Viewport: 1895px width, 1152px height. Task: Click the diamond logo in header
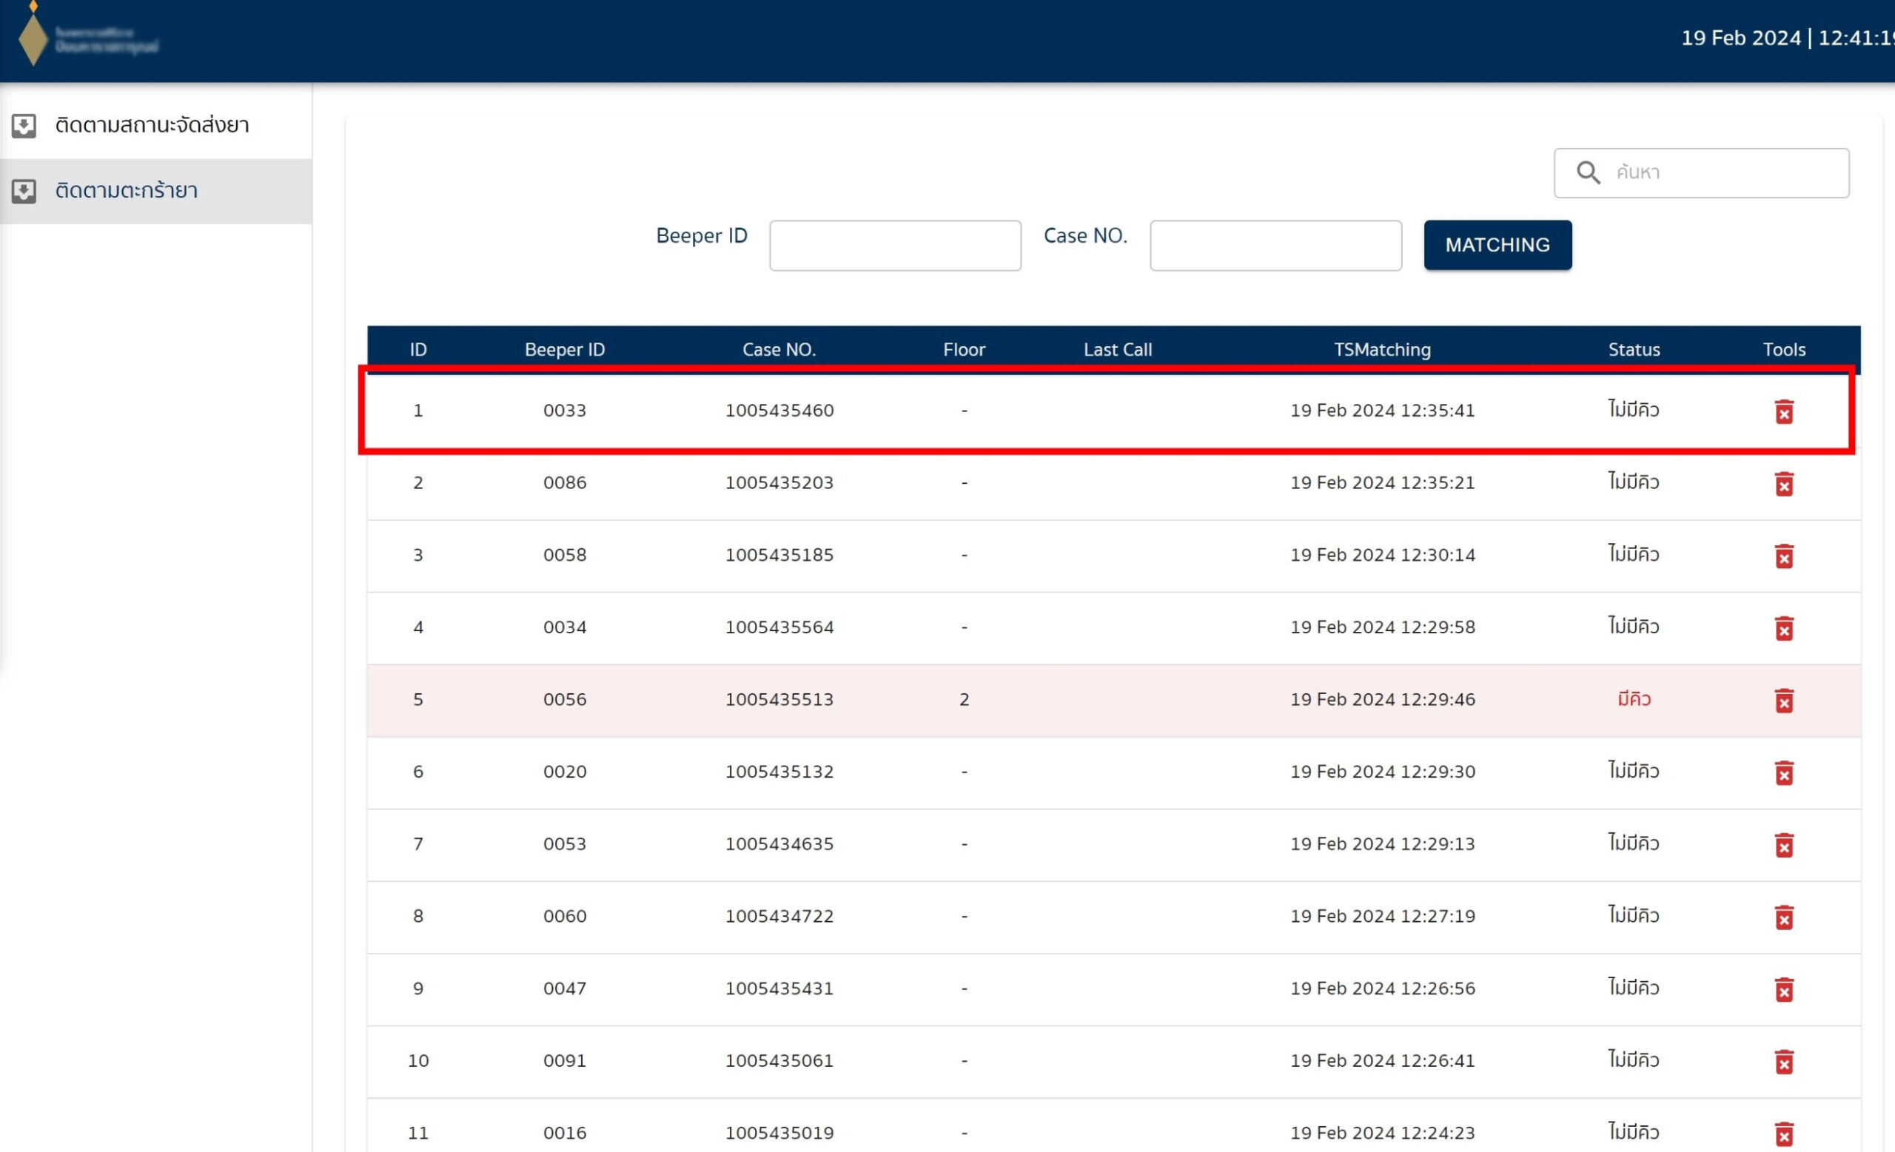(x=33, y=34)
